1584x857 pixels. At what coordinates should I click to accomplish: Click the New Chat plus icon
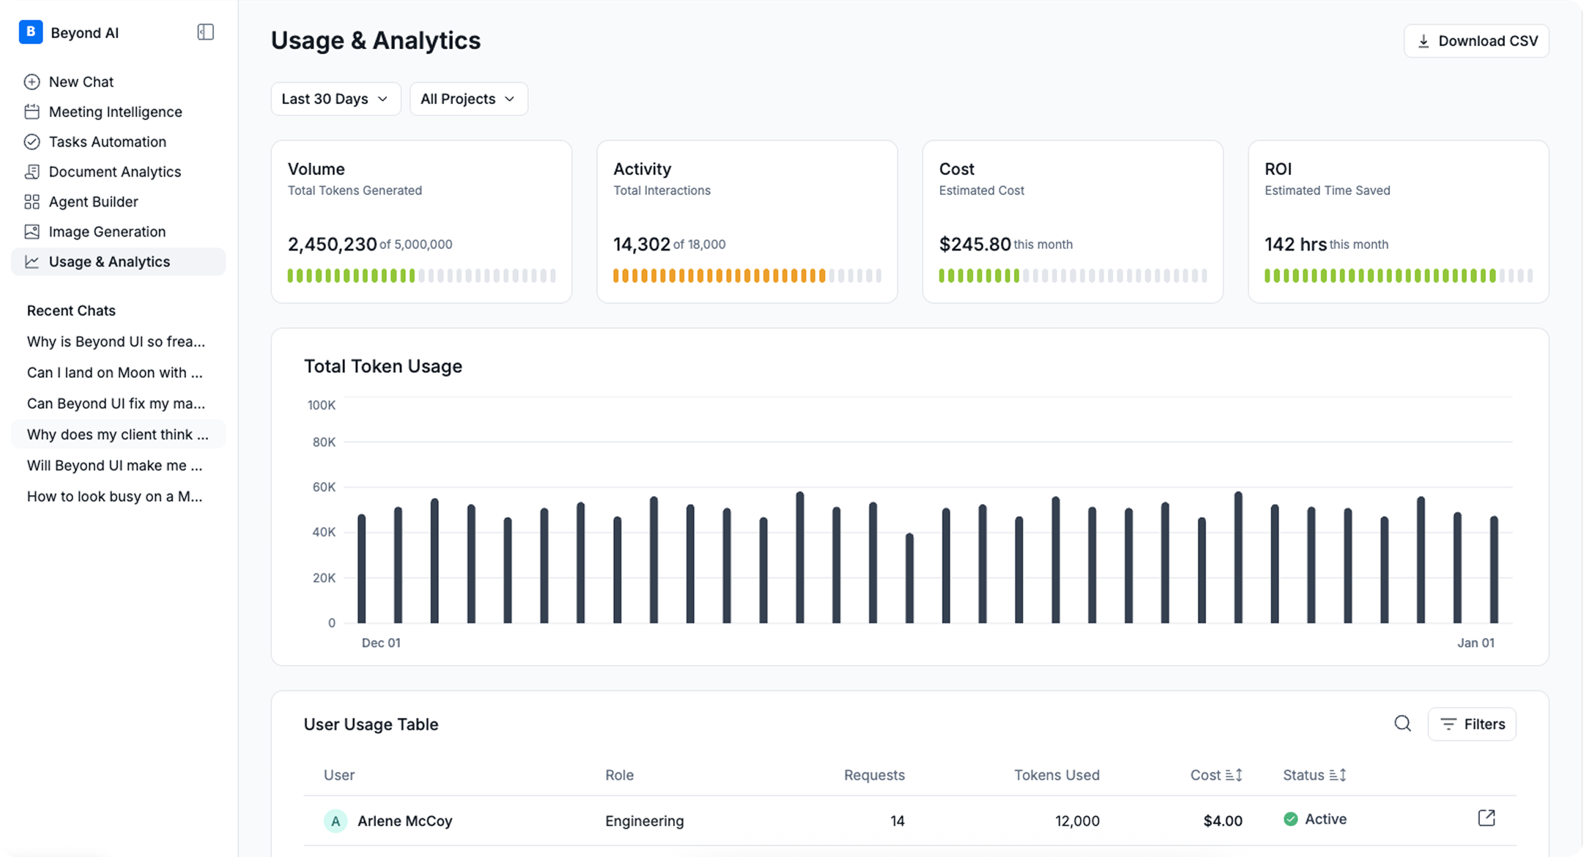click(32, 82)
